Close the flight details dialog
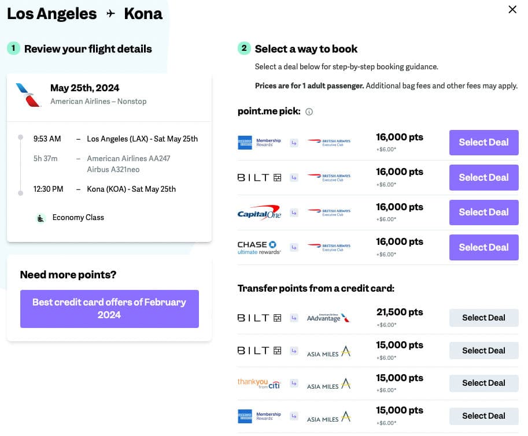 [x=512, y=9]
